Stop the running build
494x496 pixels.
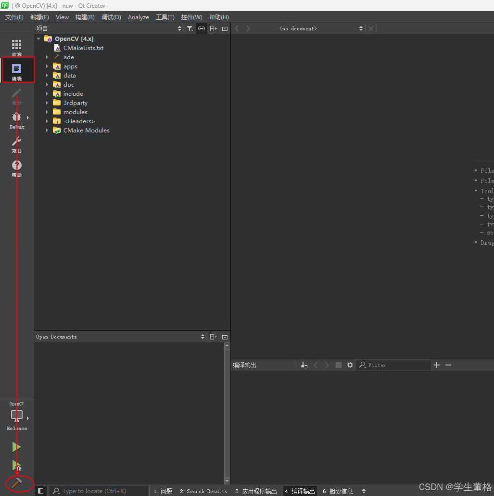339,365
